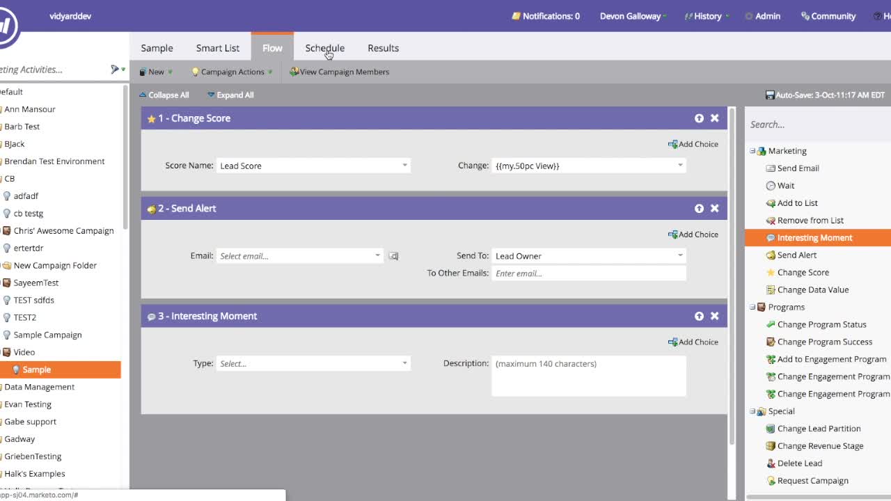Select the Data Management folder
This screenshot has width=891, height=501.
39,387
